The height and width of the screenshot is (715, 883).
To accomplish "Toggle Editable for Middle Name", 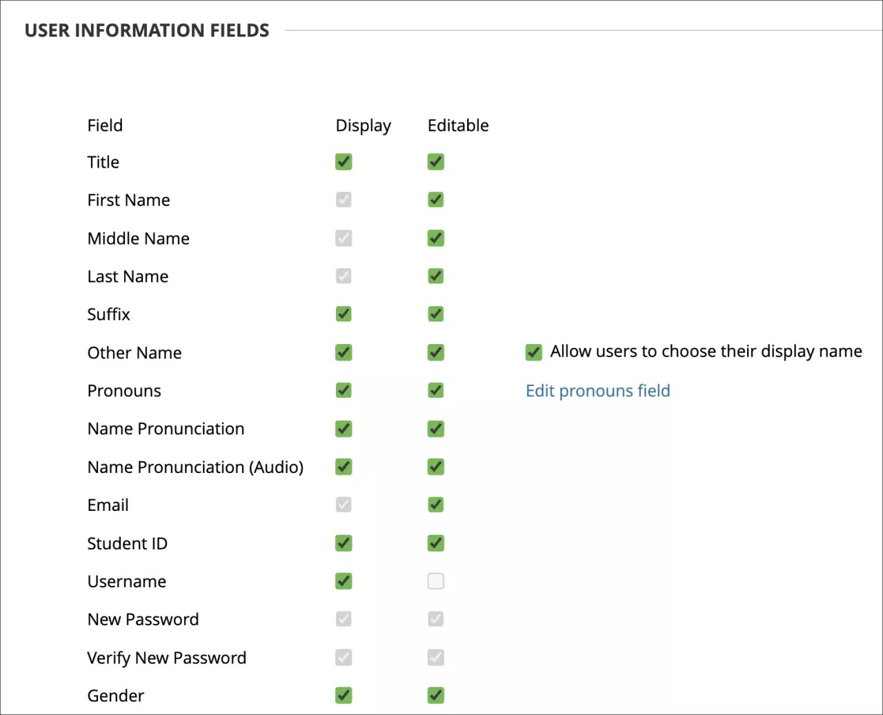I will tap(435, 238).
